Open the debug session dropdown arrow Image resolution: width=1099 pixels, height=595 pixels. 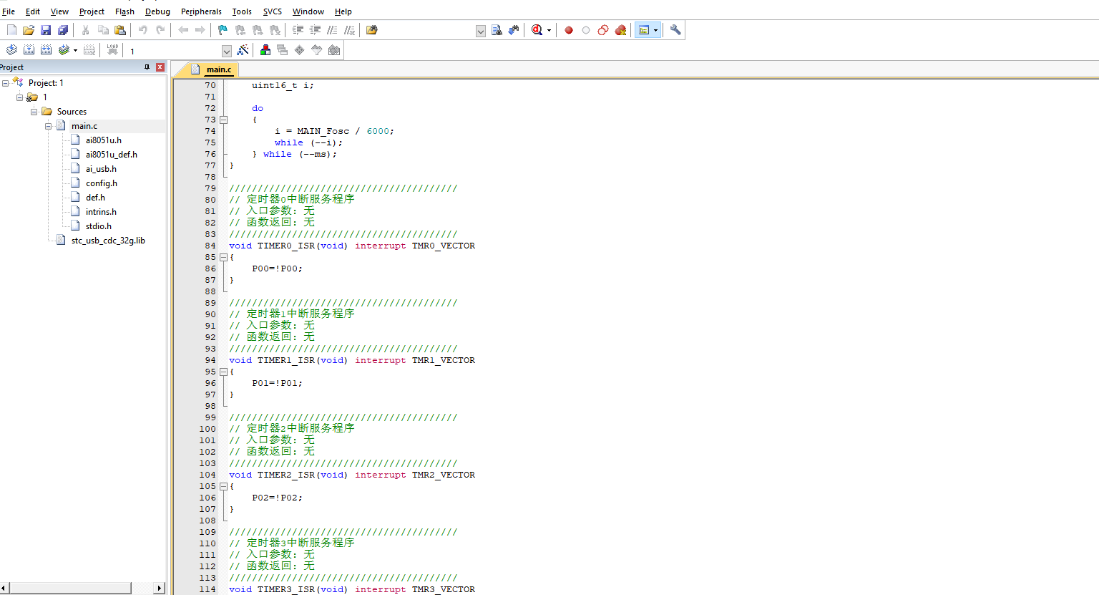[x=549, y=30]
